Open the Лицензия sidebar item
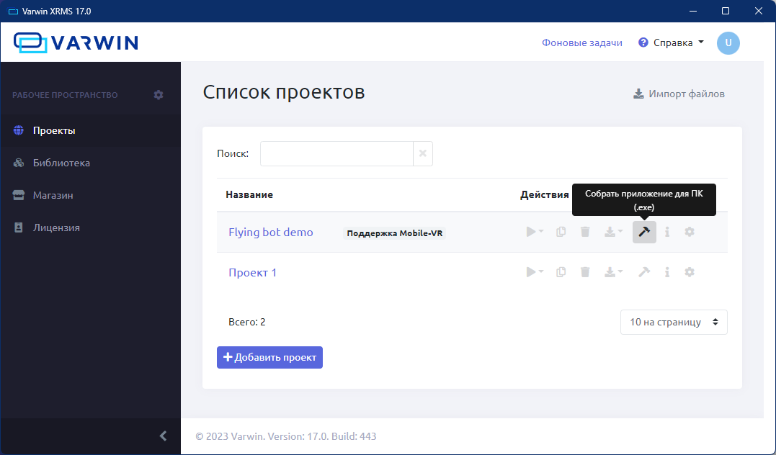This screenshot has width=776, height=455. 91,227
